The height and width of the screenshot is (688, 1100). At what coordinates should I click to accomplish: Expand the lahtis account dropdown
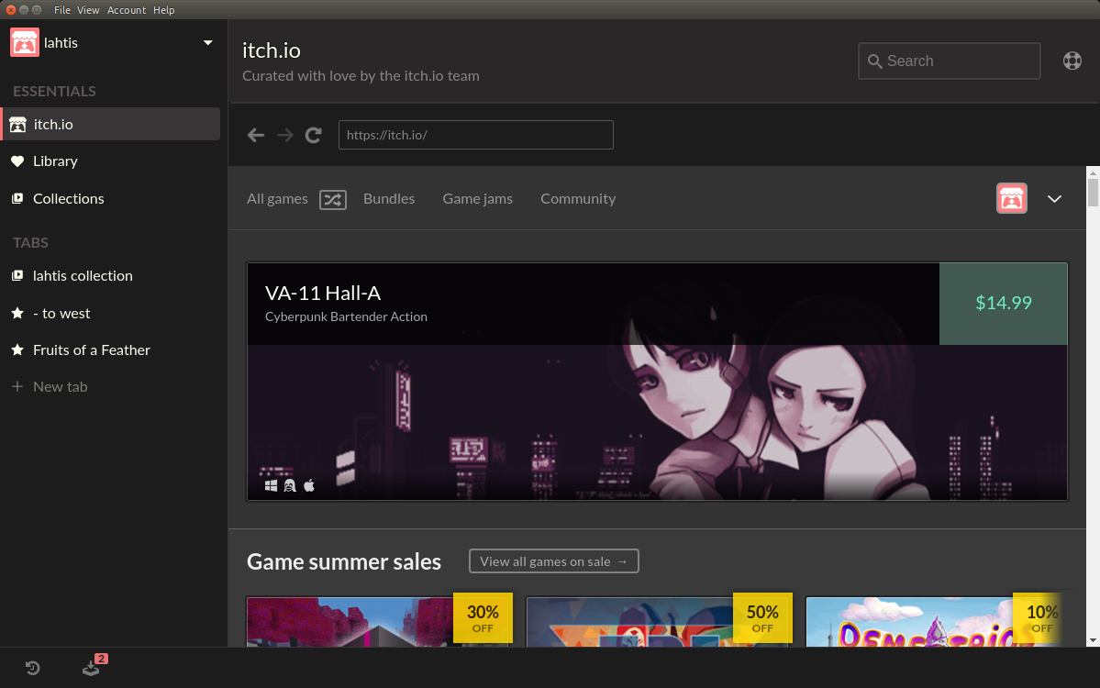pyautogui.click(x=207, y=43)
